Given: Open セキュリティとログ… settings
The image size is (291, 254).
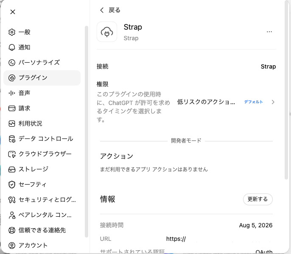Looking at the screenshot, I should point(42,200).
